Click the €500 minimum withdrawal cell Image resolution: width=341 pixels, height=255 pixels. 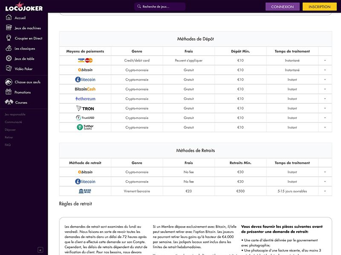[240, 191]
